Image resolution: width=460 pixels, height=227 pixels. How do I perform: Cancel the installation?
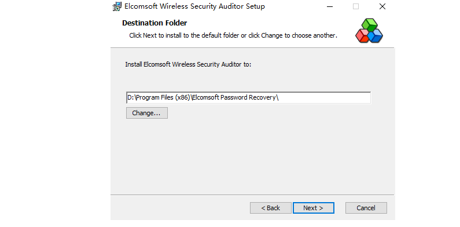coord(366,208)
